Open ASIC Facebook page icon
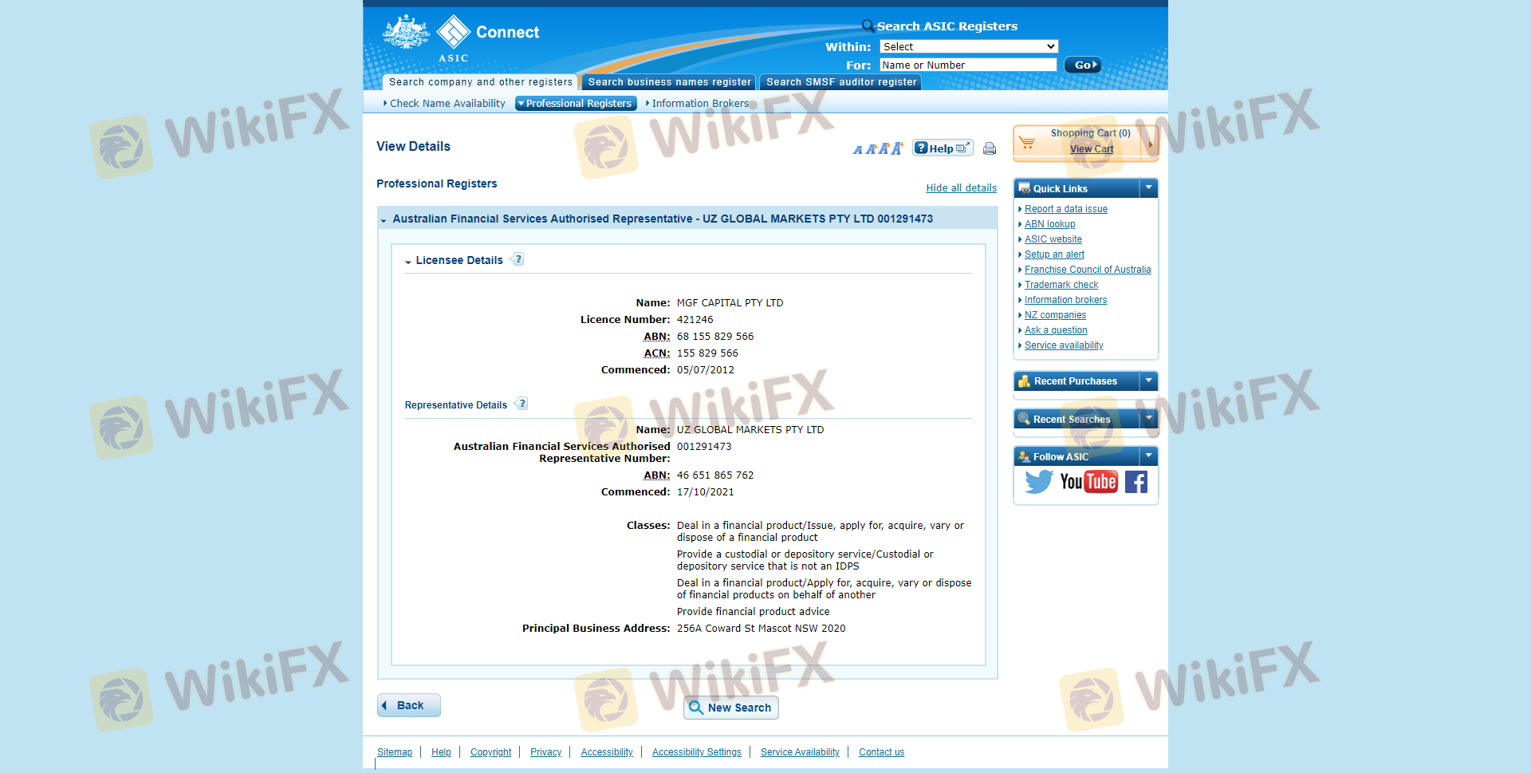 coord(1136,482)
